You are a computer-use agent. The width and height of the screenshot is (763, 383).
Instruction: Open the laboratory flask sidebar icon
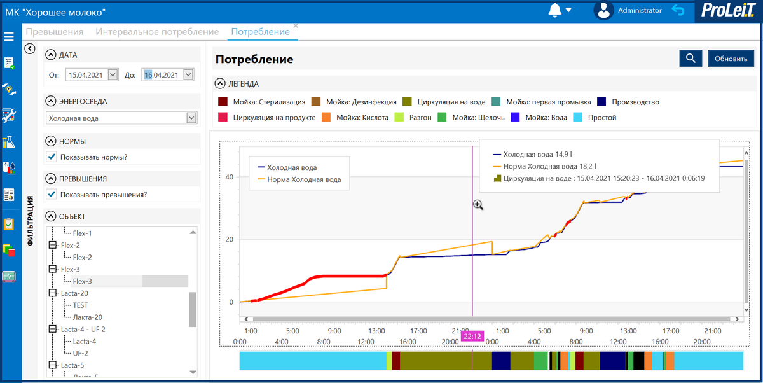tap(9, 142)
